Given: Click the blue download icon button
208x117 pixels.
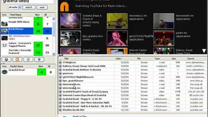Looking at the screenshot, I should [39, 59].
